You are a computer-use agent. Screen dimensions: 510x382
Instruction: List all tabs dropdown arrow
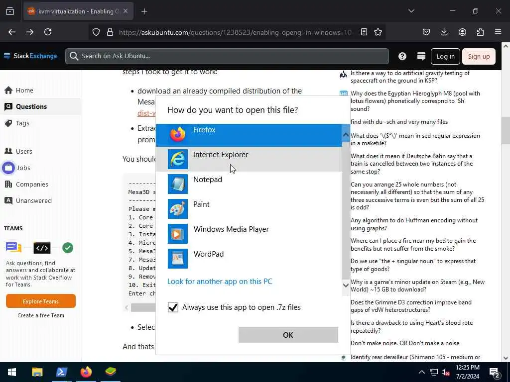coord(411,11)
